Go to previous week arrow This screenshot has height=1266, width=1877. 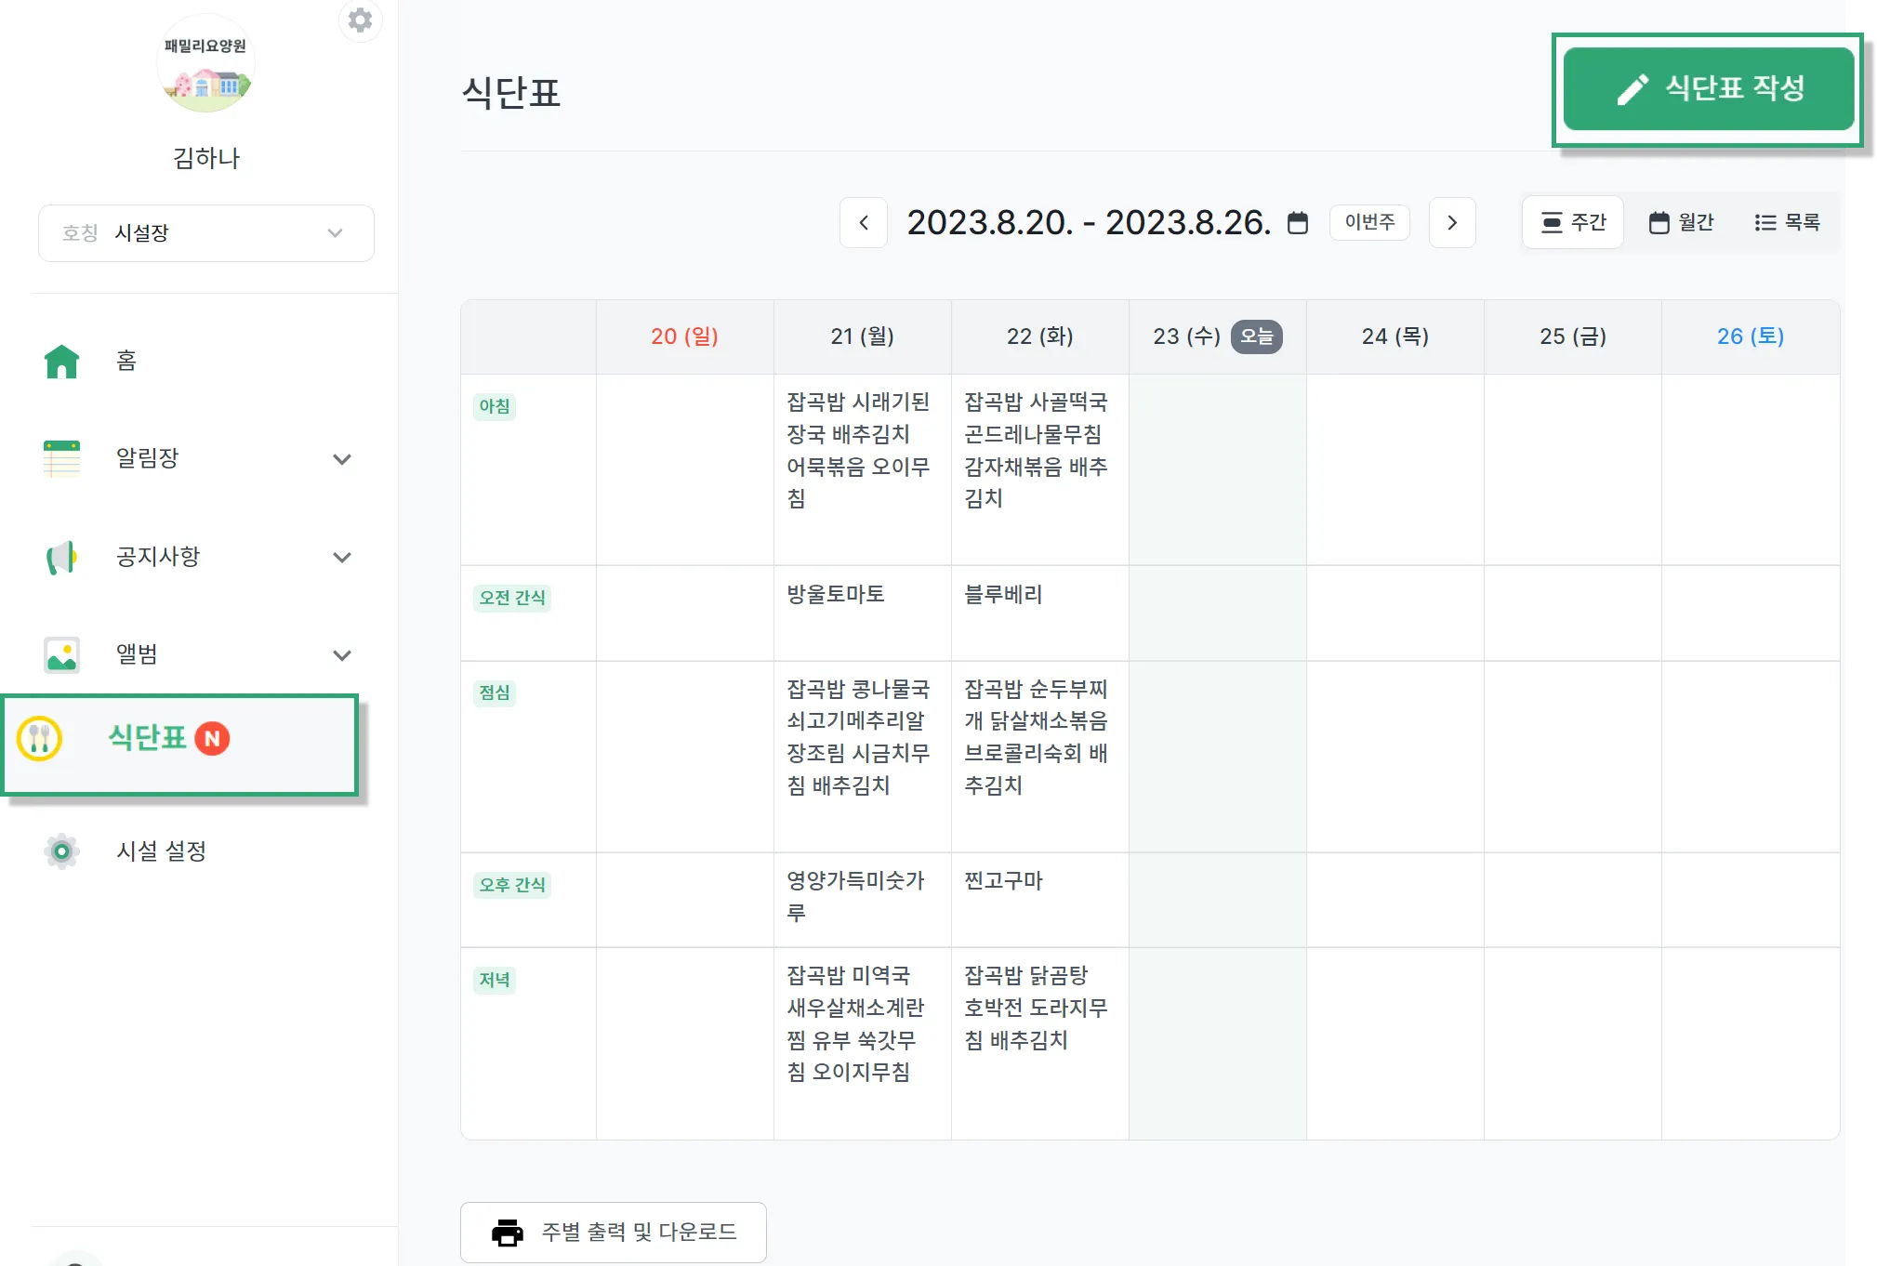click(x=864, y=223)
